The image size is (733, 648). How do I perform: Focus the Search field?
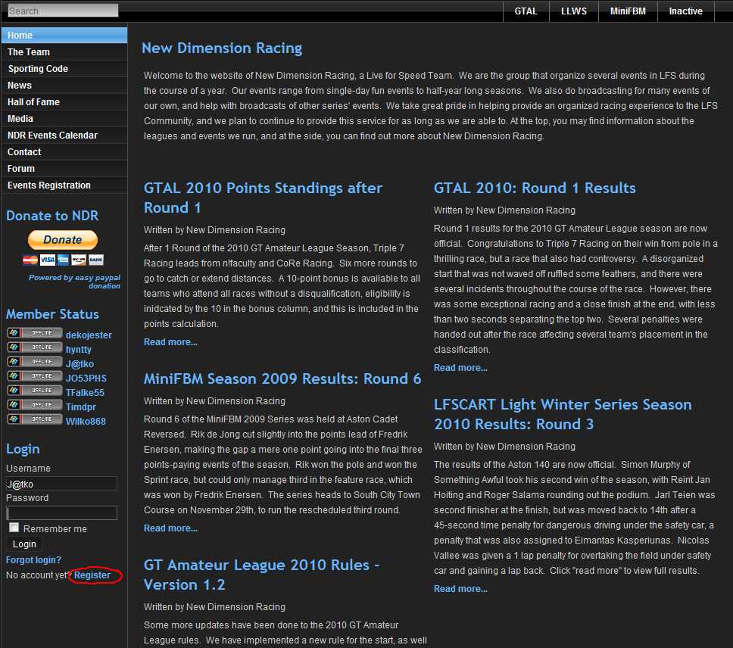63,11
